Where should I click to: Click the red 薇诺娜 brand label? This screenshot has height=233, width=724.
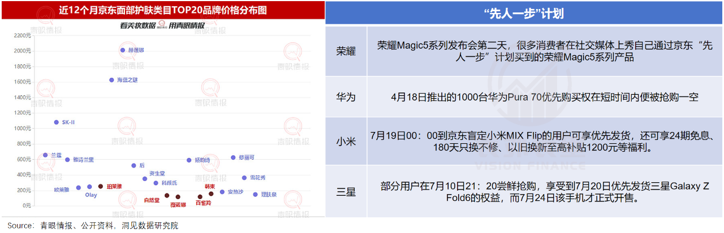click(x=178, y=205)
